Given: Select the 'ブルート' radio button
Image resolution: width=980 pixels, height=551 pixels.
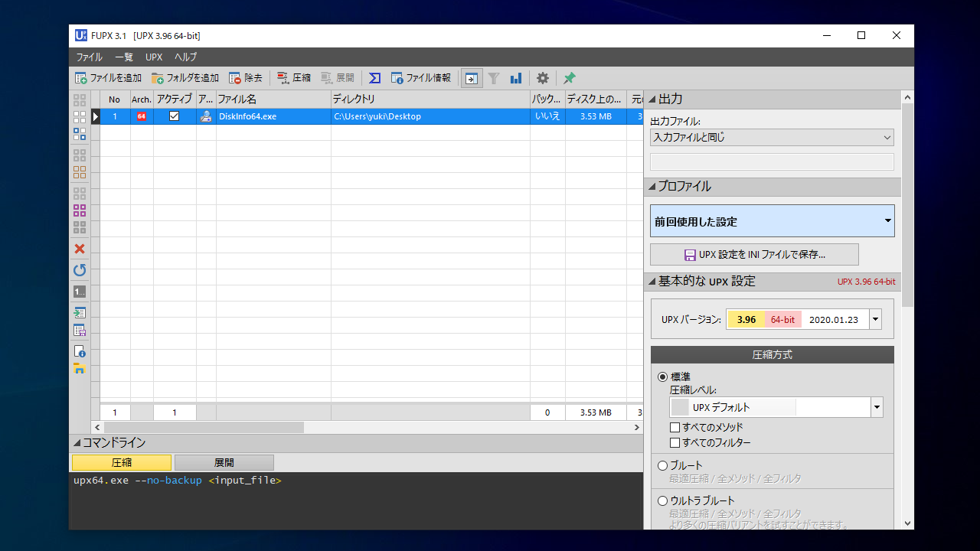Looking at the screenshot, I should click(663, 465).
